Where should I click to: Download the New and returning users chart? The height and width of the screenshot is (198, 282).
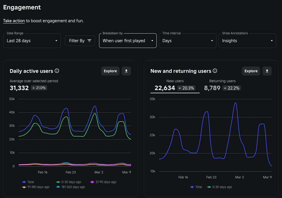[x=267, y=71]
